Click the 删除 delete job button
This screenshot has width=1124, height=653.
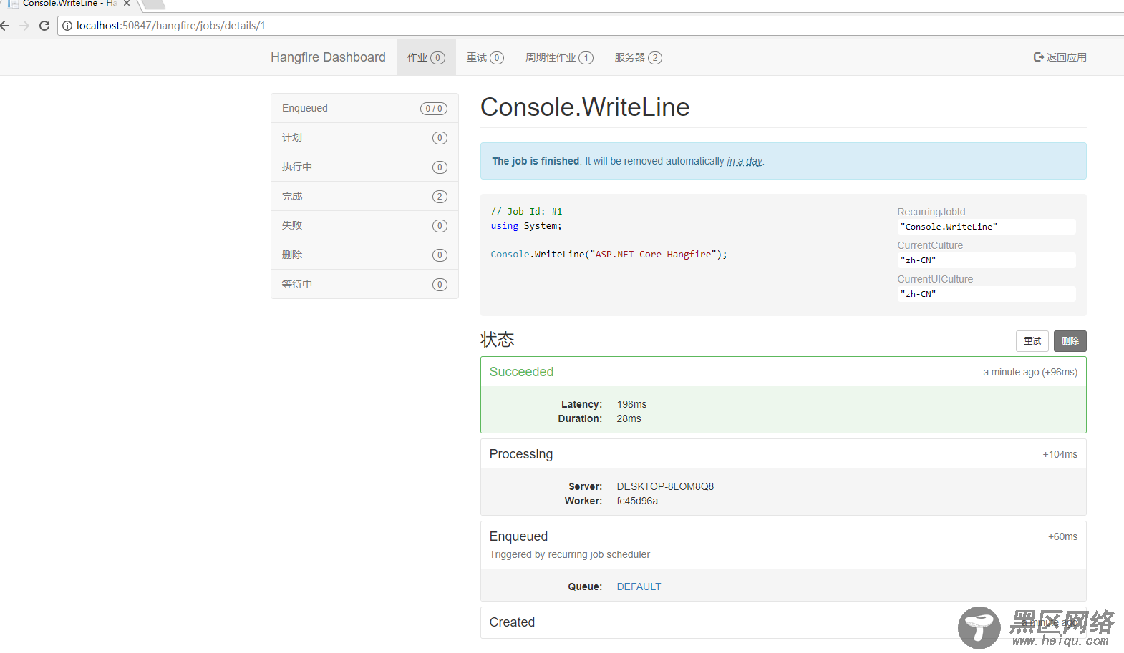pos(1070,341)
